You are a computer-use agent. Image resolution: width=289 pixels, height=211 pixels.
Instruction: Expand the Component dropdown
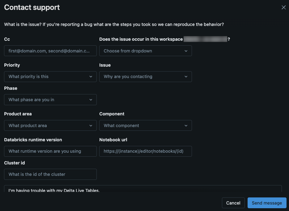(x=145, y=126)
